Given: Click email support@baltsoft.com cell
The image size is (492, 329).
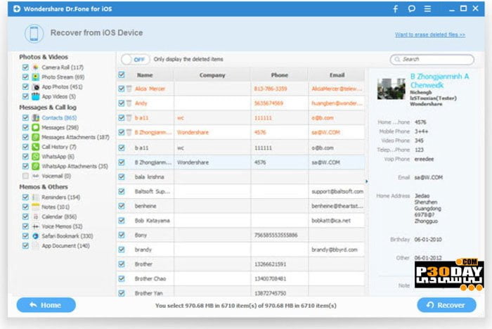Looking at the screenshot, I should 337,191.
